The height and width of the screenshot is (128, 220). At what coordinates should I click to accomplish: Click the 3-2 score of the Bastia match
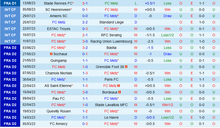tap(85, 48)
